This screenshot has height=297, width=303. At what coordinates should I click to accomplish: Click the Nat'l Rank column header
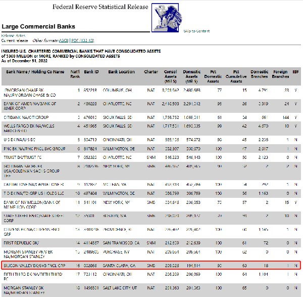[75, 74]
